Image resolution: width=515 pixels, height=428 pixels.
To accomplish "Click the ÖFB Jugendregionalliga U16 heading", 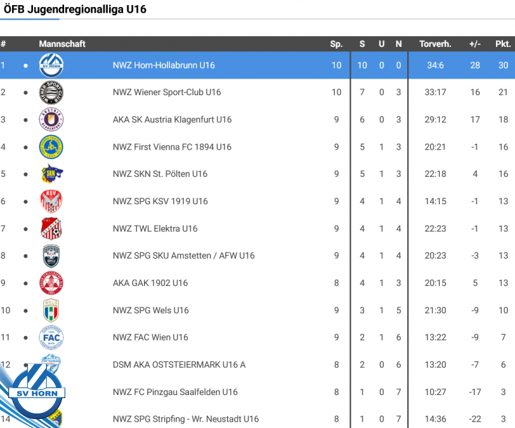I will coord(75,10).
